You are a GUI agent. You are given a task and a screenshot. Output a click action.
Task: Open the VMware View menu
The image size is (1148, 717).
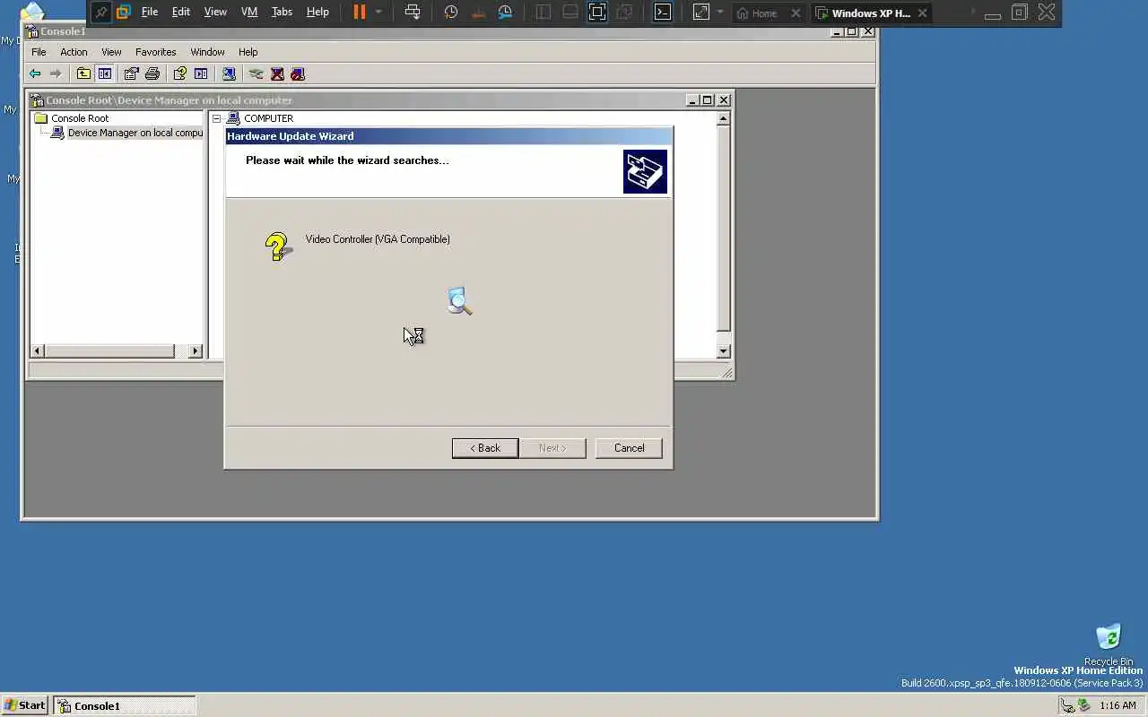coord(215,13)
